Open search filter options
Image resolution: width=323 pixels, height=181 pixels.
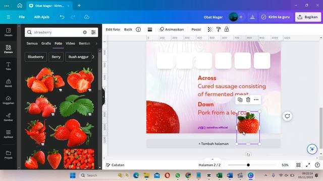click(x=93, y=32)
